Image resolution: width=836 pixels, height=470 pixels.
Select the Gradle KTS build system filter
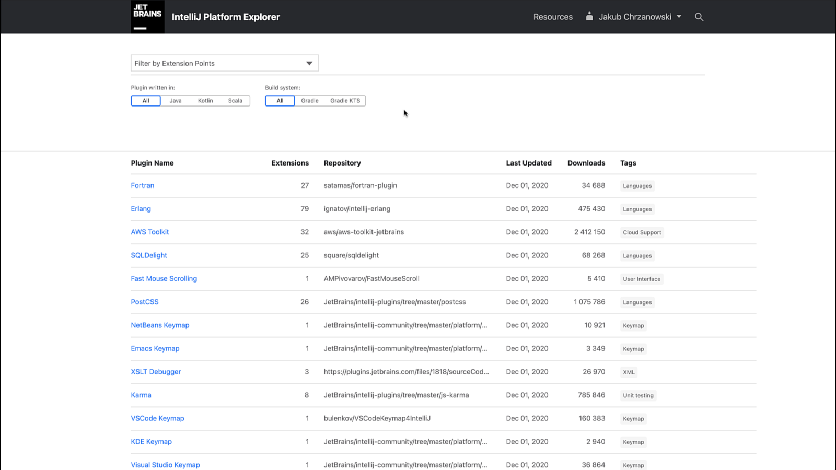(x=345, y=101)
